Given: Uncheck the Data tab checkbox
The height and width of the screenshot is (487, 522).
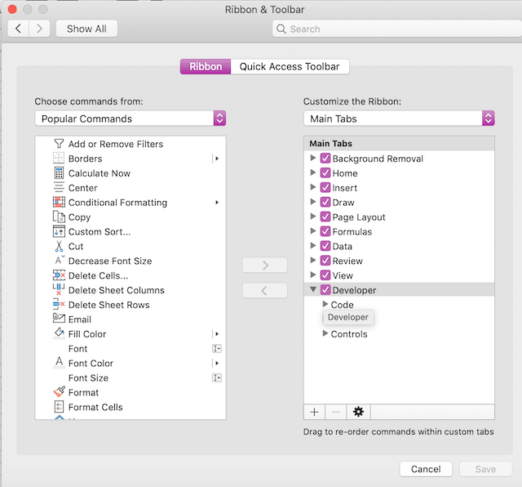Looking at the screenshot, I should tap(325, 246).
